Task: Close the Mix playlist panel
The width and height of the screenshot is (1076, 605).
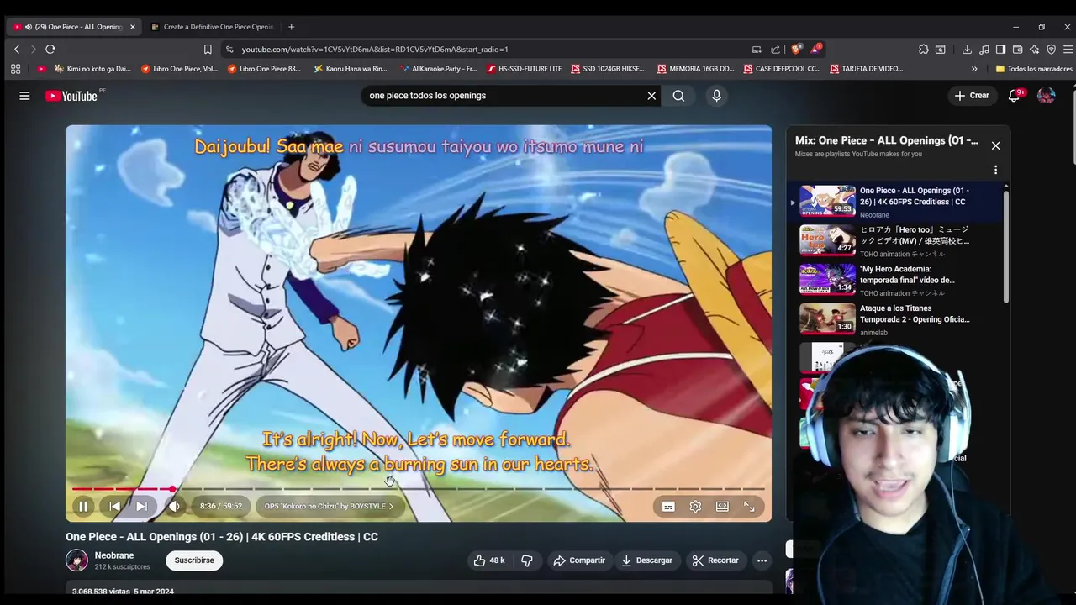Action: pyautogui.click(x=995, y=145)
